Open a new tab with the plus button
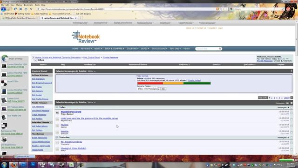Viewport: 298px width, 168px height. (81, 18)
